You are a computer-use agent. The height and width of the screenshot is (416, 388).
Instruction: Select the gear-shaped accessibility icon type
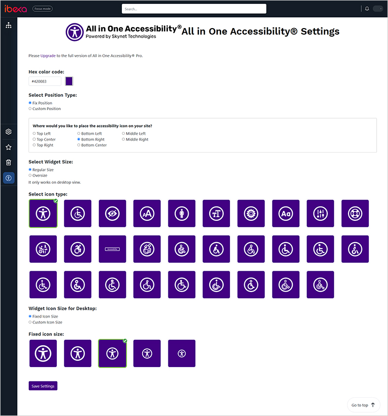(x=251, y=213)
